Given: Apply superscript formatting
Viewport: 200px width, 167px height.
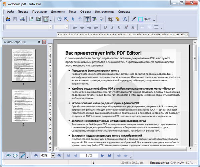Looking at the screenshot, I should coord(126,27).
